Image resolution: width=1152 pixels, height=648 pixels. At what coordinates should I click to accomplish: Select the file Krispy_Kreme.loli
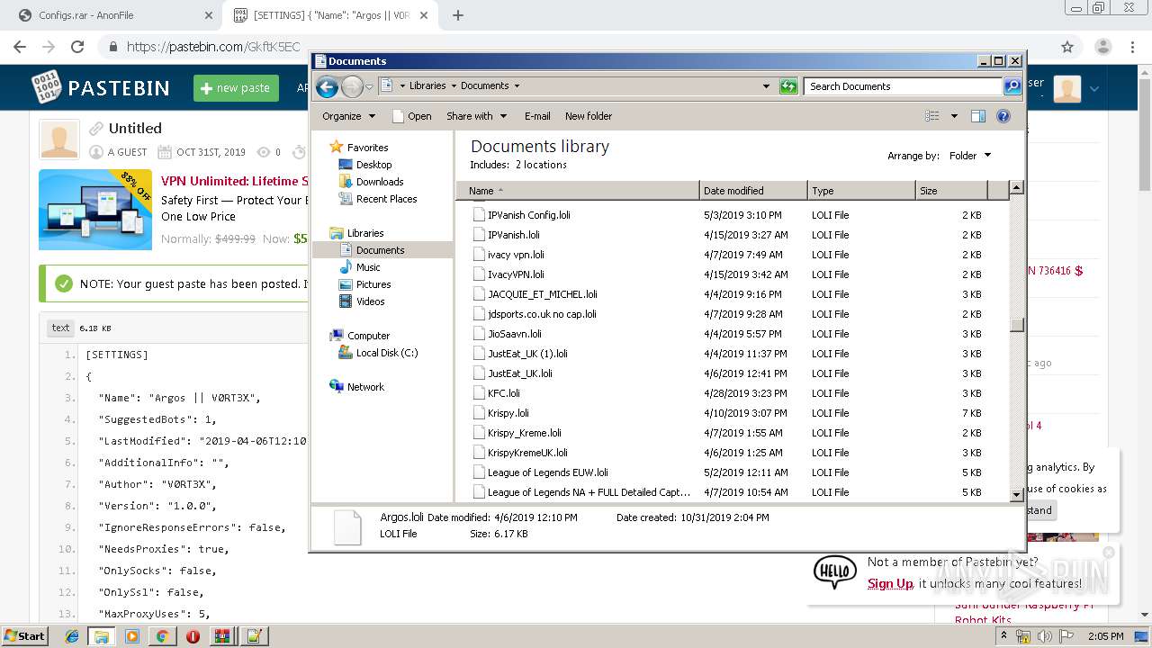pos(524,433)
